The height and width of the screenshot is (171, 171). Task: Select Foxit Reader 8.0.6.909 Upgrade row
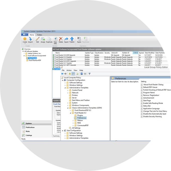109,55
